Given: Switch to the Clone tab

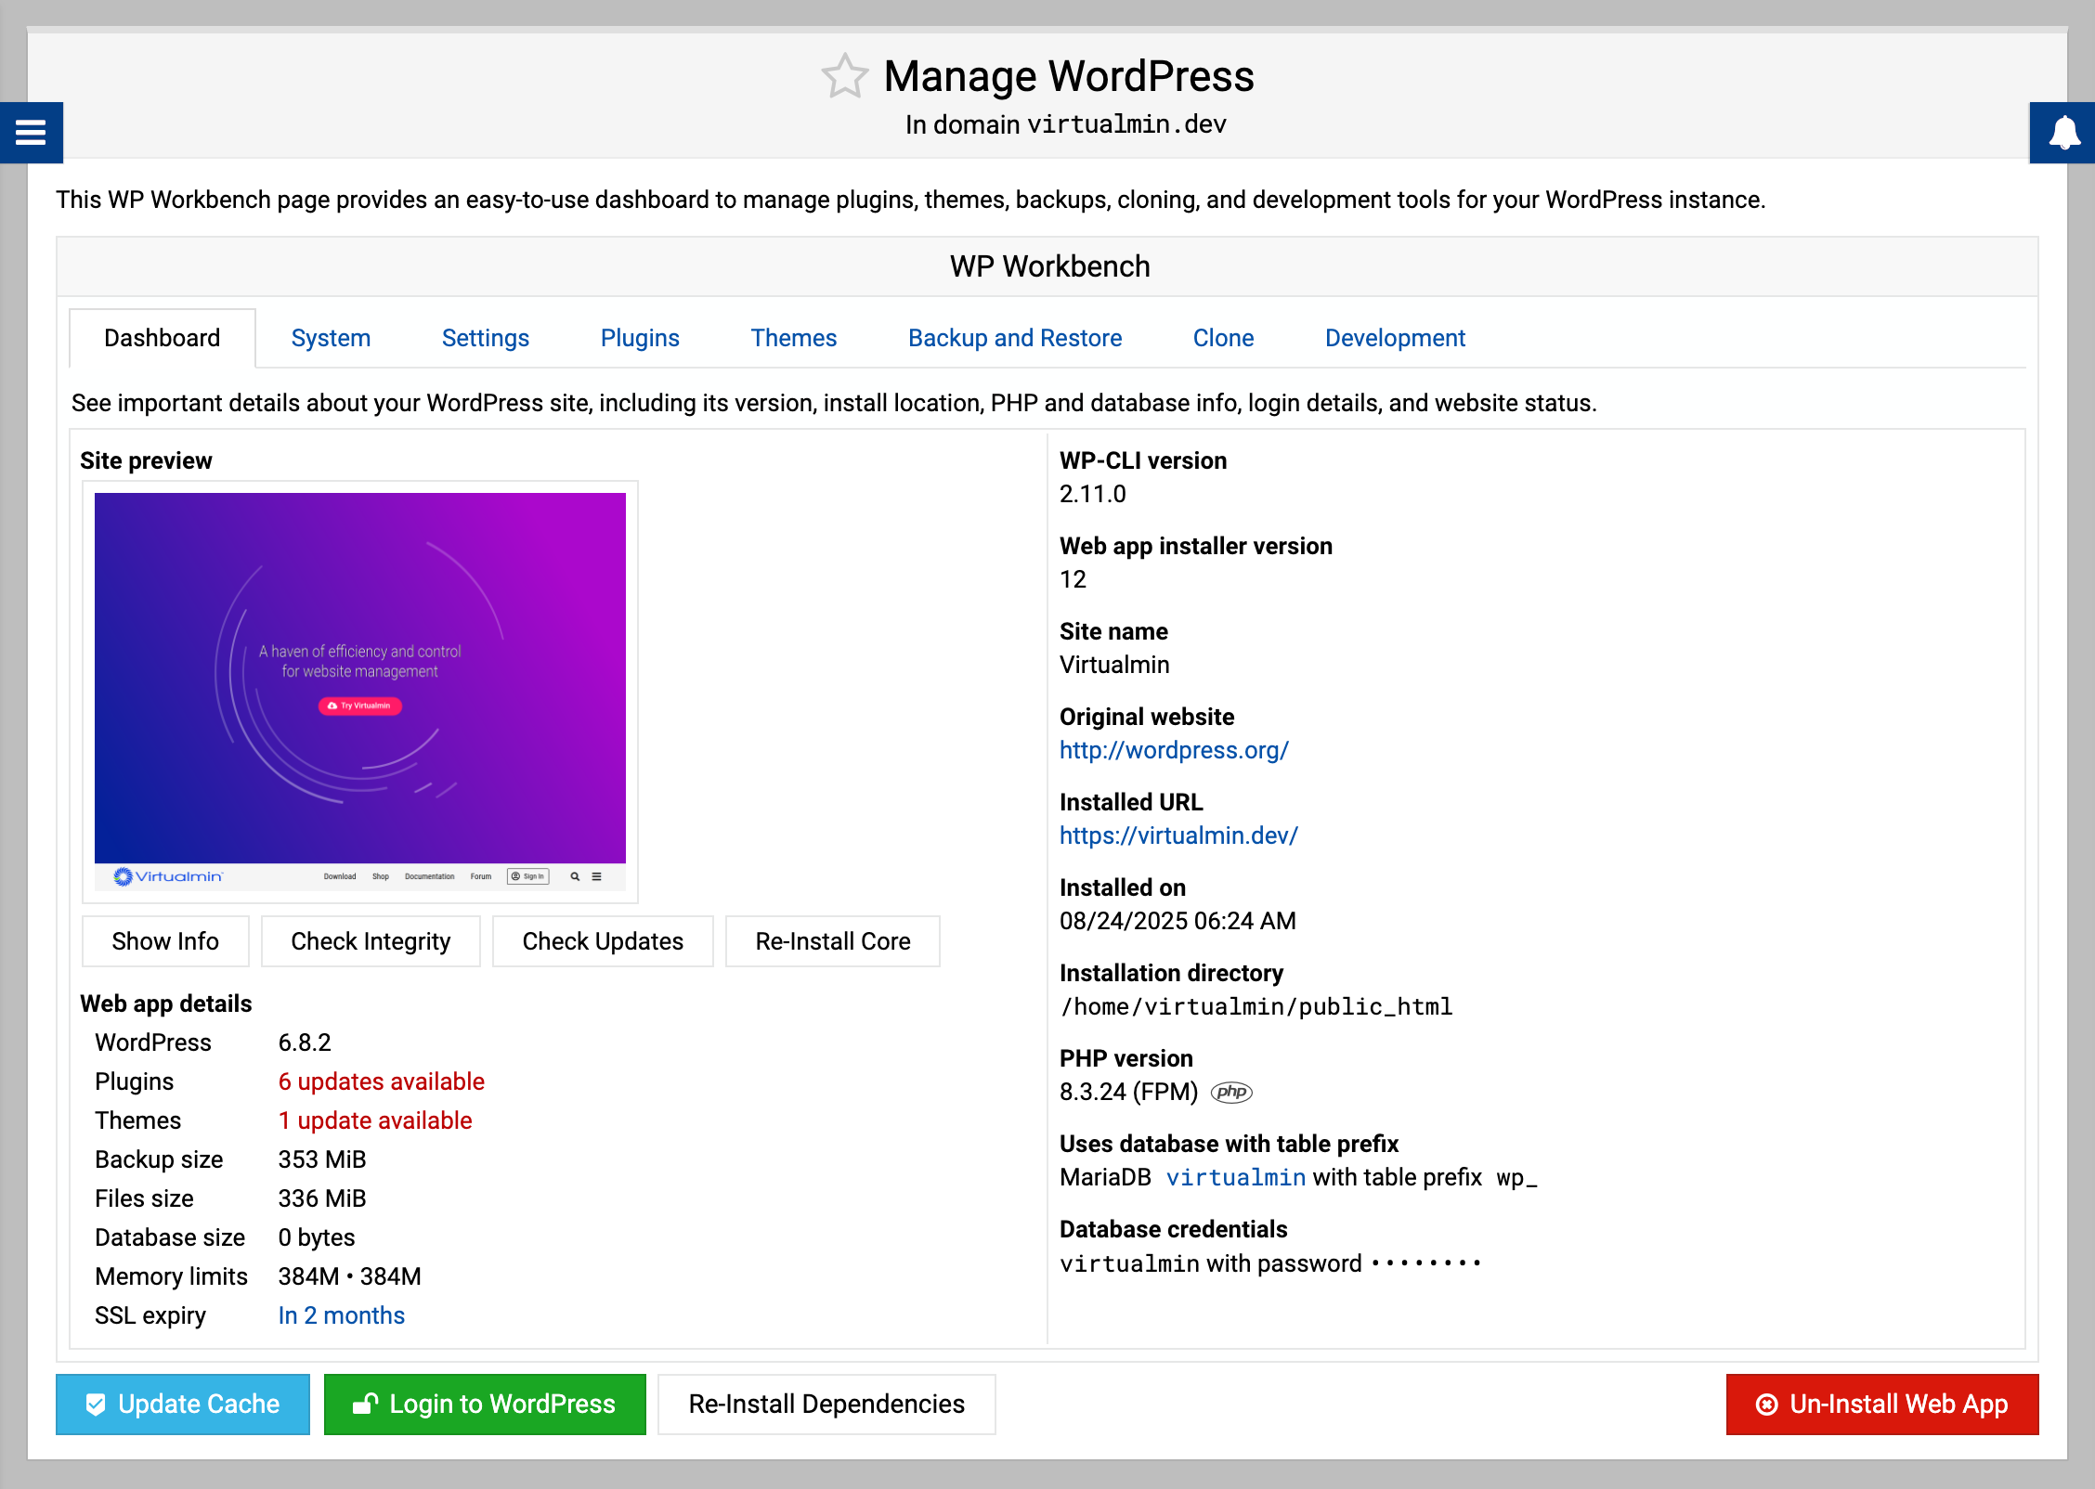Looking at the screenshot, I should [1223, 338].
